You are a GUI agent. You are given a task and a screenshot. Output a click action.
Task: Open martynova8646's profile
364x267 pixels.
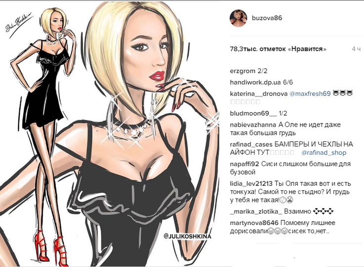[x=254, y=223]
